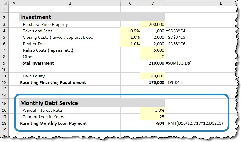Select the 170,000 financing requirement cell

(x=153, y=82)
